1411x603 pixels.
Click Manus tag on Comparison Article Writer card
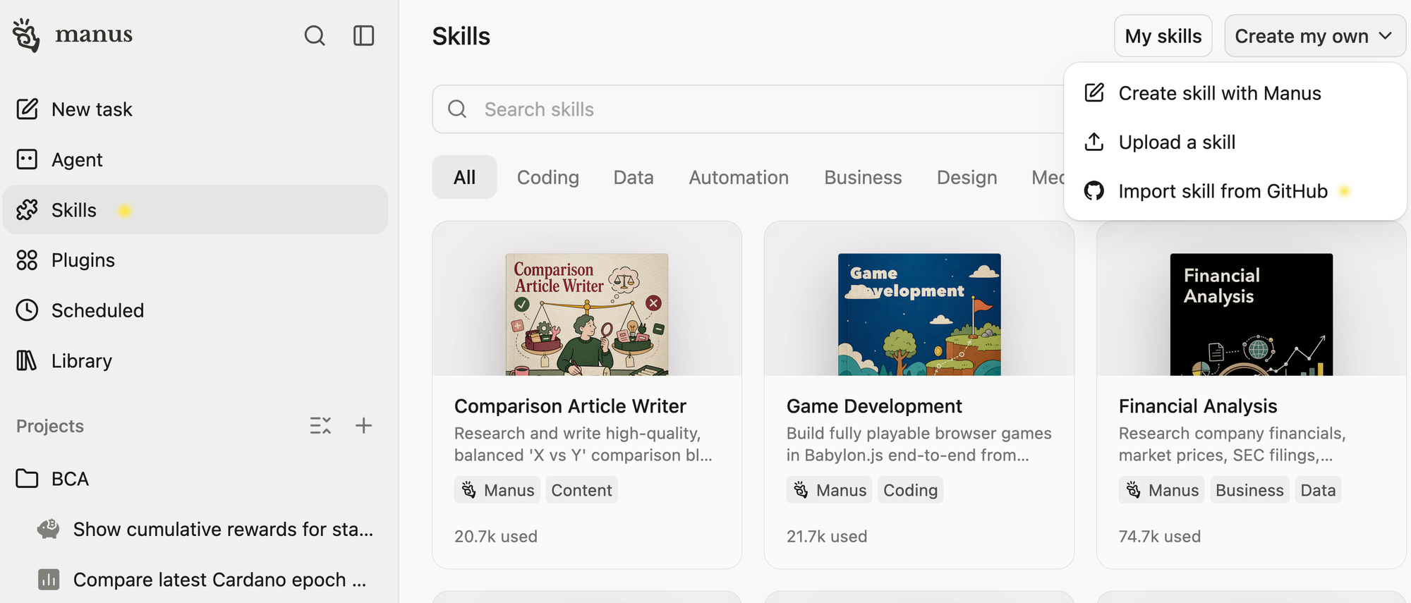(497, 490)
